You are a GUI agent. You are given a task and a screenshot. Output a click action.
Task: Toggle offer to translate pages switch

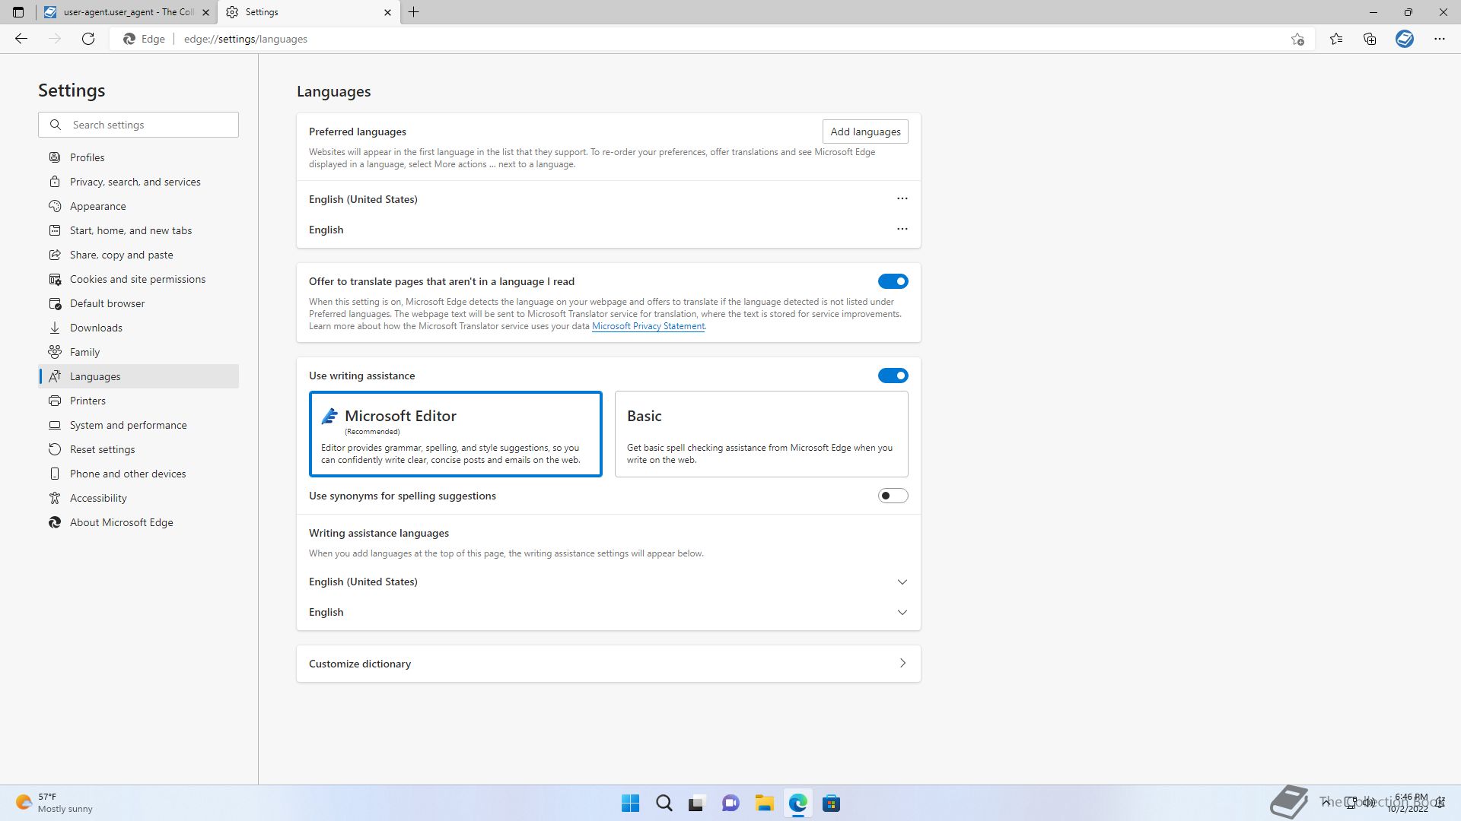click(893, 281)
